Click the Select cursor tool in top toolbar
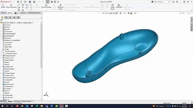 48,2
